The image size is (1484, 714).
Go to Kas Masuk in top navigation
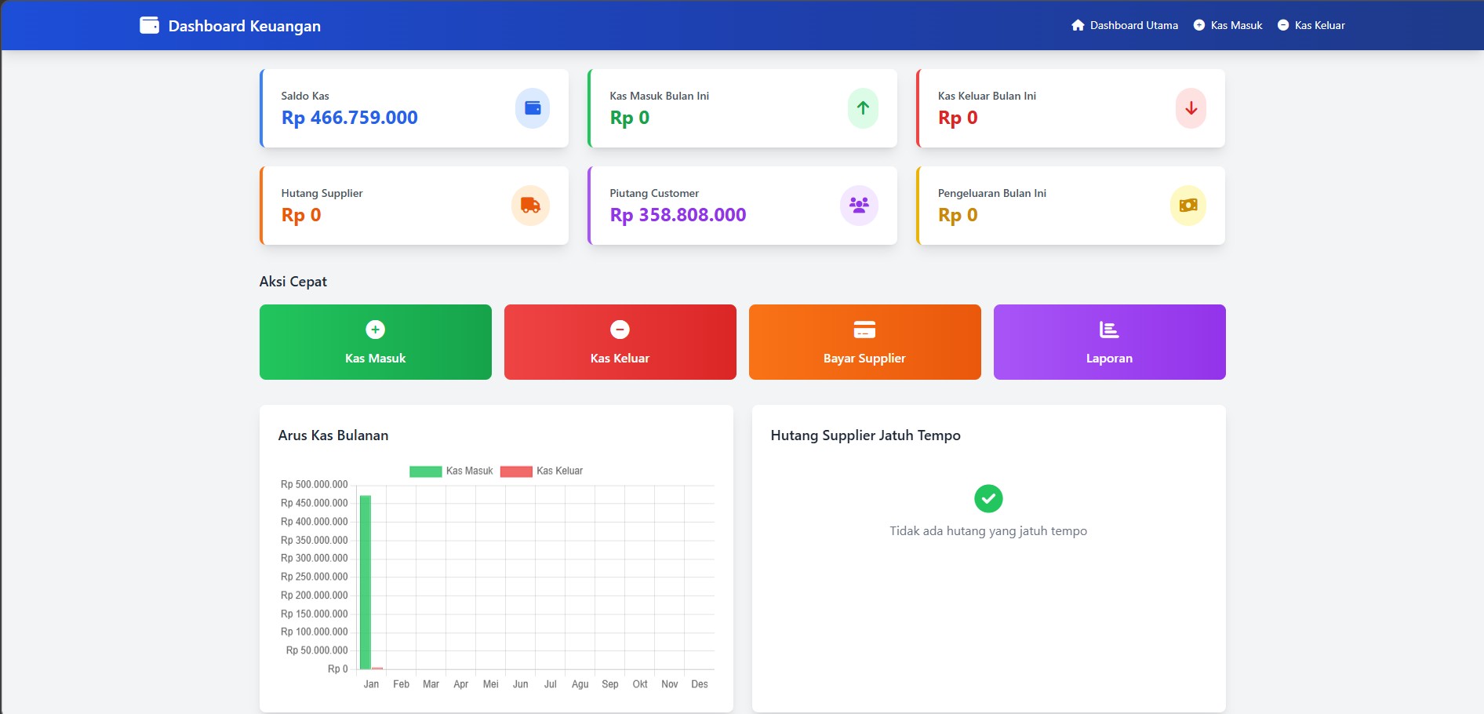pyautogui.click(x=1228, y=26)
